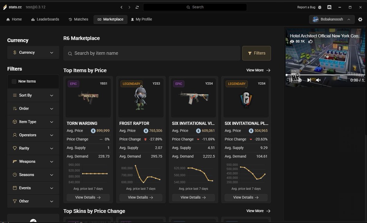The image size is (367, 223).
Task: Pause the Hotel Architect video
Action: [290, 80]
